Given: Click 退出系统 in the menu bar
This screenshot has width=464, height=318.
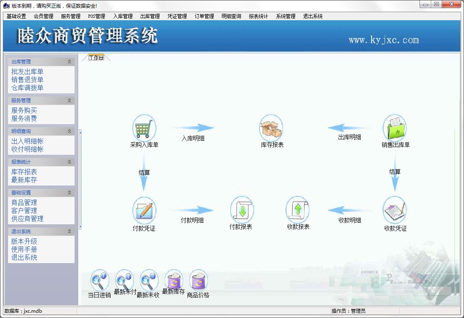Looking at the screenshot, I should (x=313, y=16).
